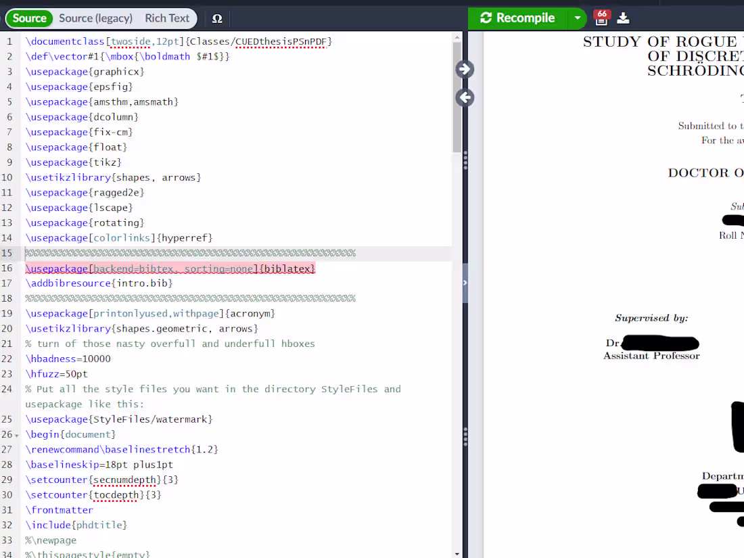This screenshot has width=744, height=558.
Task: Open the Omega symbol palette
Action: (x=217, y=18)
